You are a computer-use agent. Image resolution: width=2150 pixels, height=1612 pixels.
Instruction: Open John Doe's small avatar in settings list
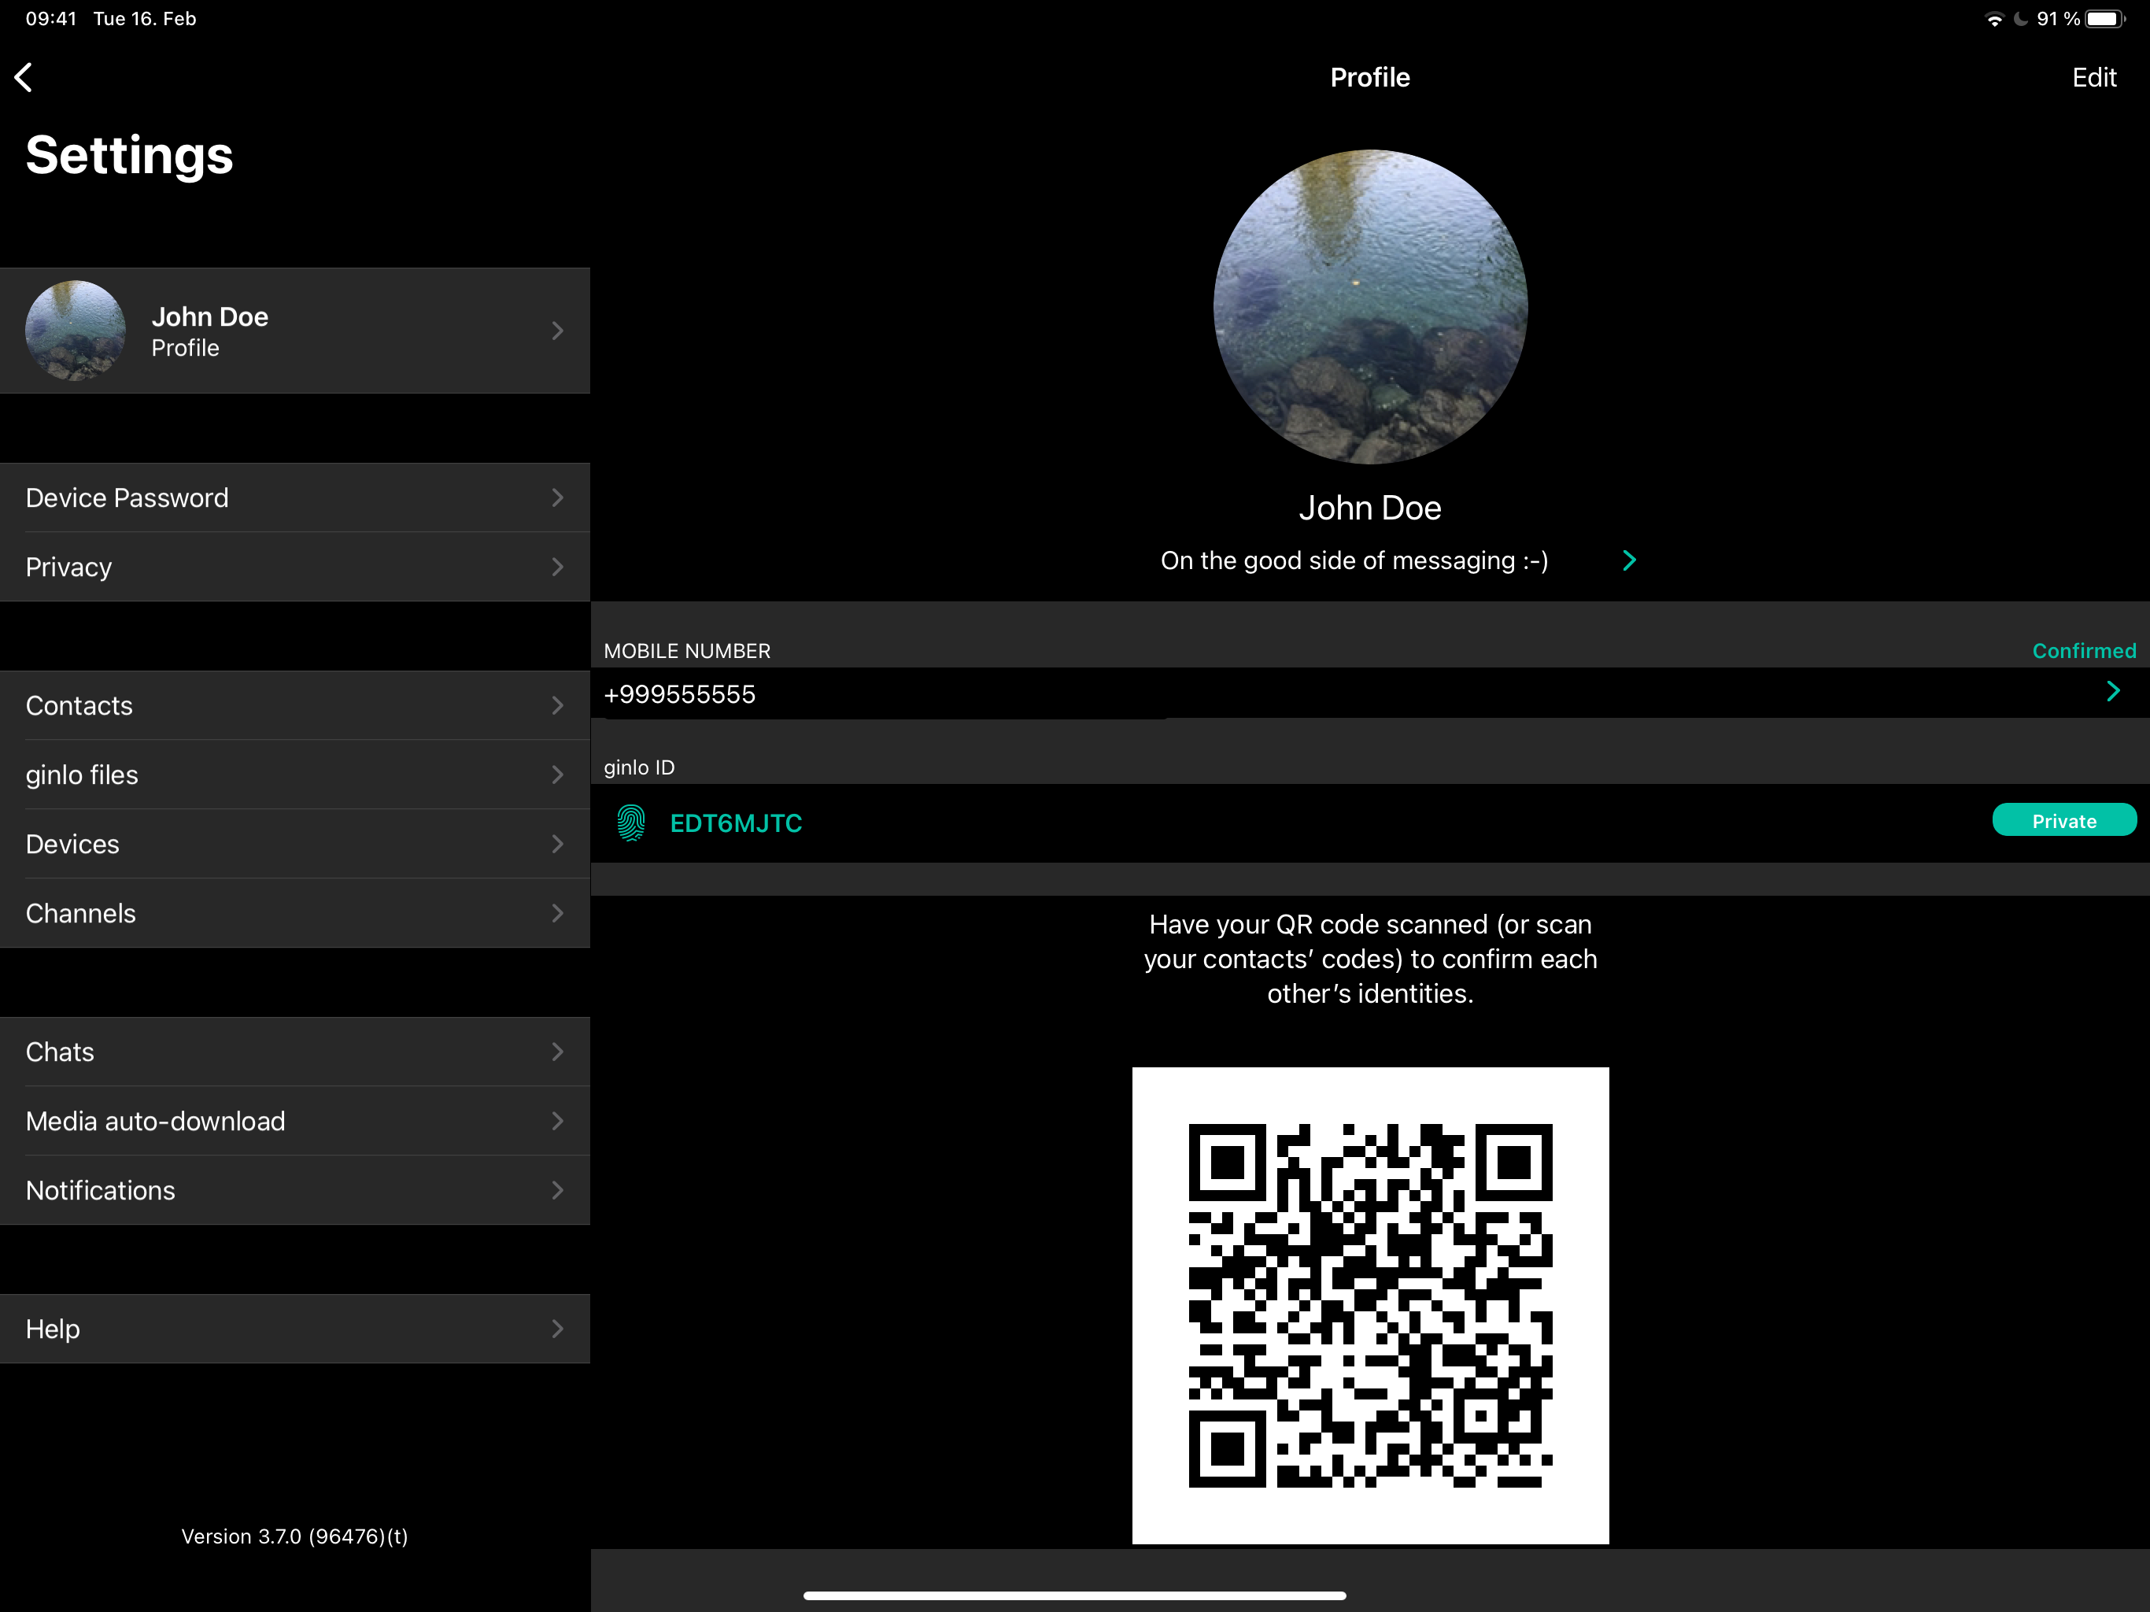click(75, 331)
